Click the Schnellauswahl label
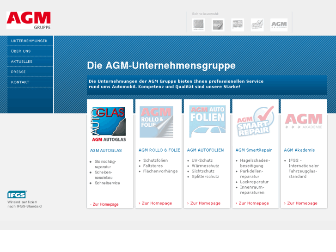This screenshot has width=336, height=252. (205, 14)
